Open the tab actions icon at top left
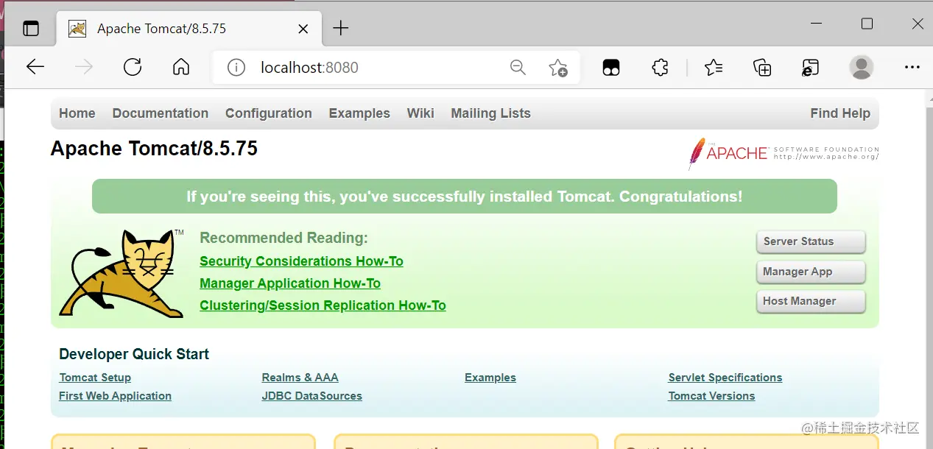Image resolution: width=933 pixels, height=449 pixels. click(x=31, y=29)
